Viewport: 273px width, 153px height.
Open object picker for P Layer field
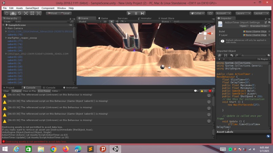pyautogui.click(x=269, y=35)
